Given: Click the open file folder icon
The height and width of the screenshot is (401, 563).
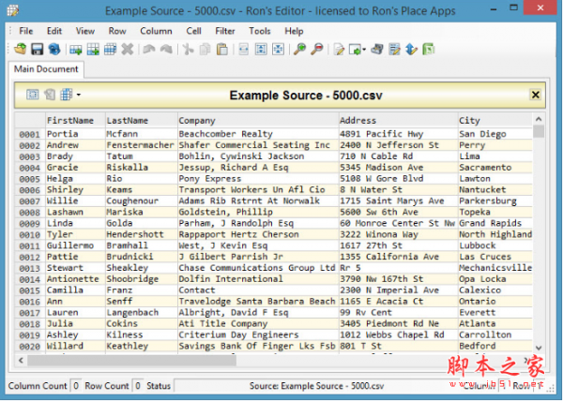Looking at the screenshot, I should click(21, 49).
